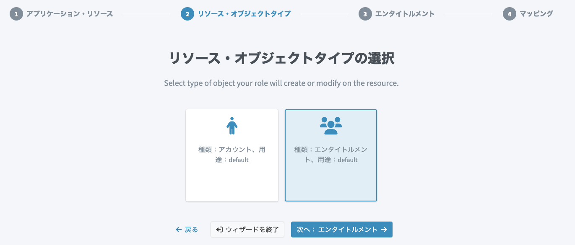Click 次へ：エンタイトルメント button
The image size is (575, 245).
[x=342, y=230]
